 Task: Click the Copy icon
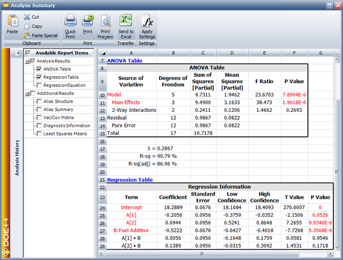tap(28, 26)
